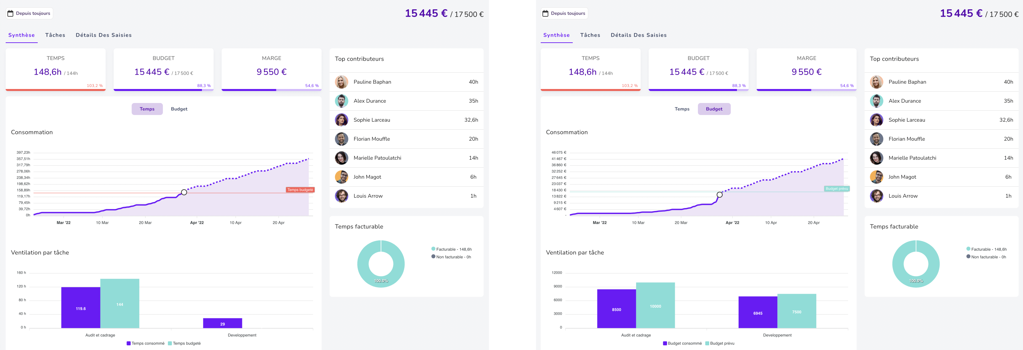This screenshot has height=350, width=1023.
Task: Click '40h' for Pauline Baphan in right dashboard
Action: coord(1008,82)
